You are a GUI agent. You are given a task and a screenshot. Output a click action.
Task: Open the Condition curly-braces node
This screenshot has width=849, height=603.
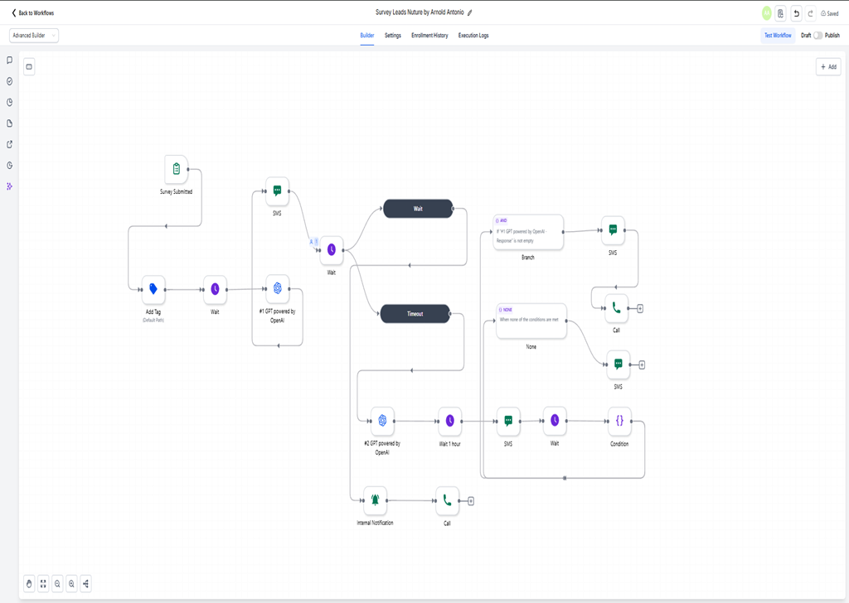click(619, 421)
